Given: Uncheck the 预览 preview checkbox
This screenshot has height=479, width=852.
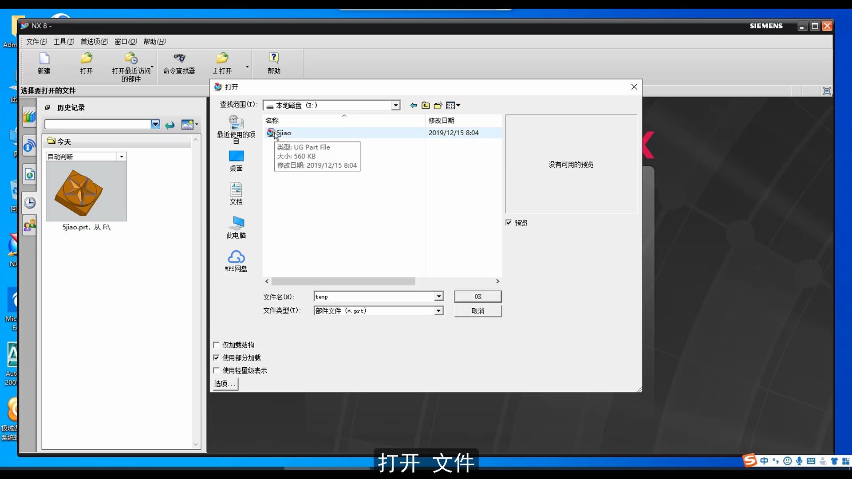Looking at the screenshot, I should (x=509, y=222).
